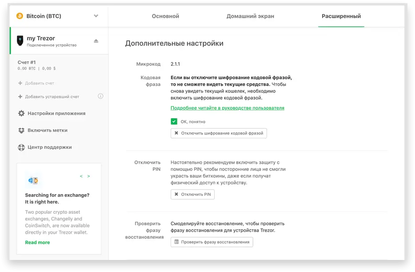This screenshot has height=272, width=415.
Task: Open the Подробнее читайте в руководстве пользователя link
Action: coord(227,108)
